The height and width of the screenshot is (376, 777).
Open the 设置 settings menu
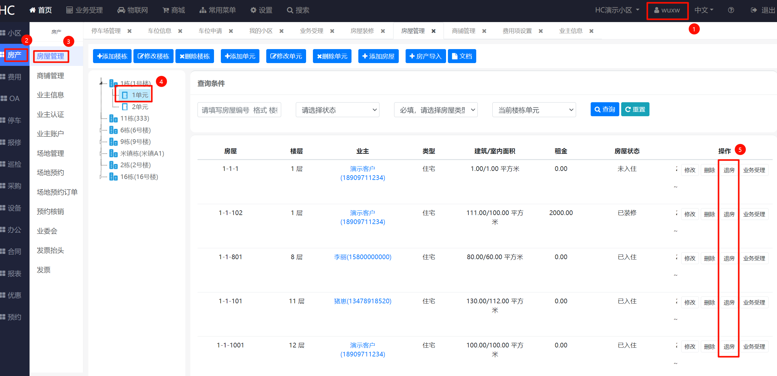click(261, 10)
